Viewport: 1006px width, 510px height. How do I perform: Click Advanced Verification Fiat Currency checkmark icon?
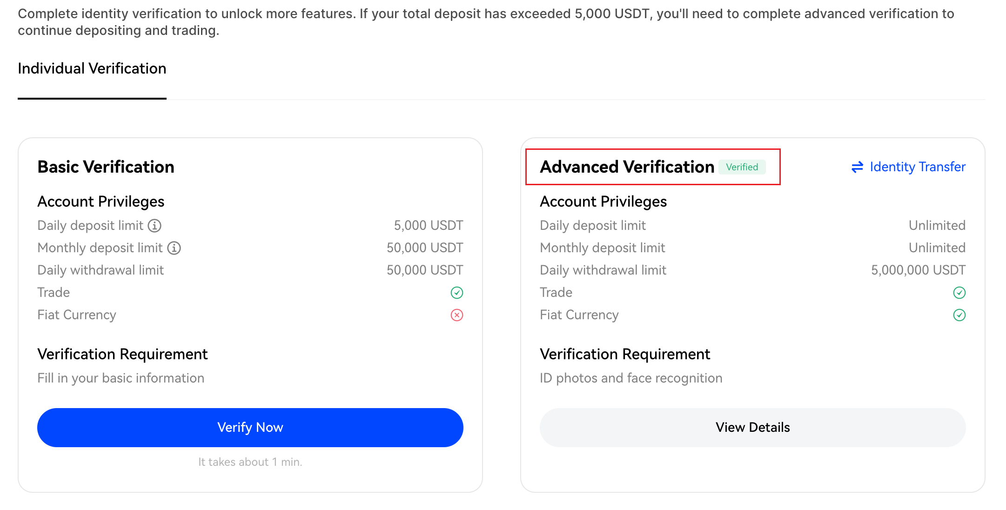[x=959, y=315]
